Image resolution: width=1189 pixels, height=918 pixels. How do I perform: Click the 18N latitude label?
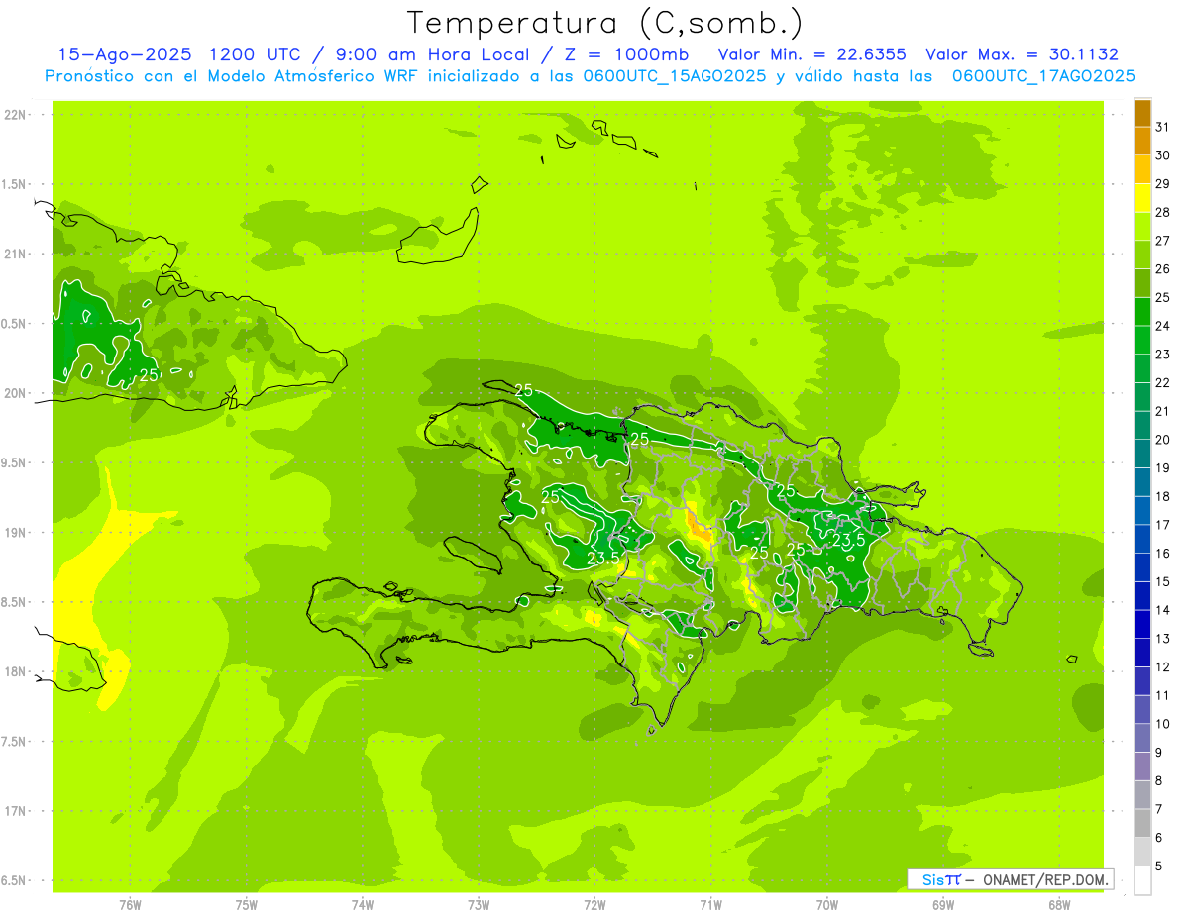point(16,672)
